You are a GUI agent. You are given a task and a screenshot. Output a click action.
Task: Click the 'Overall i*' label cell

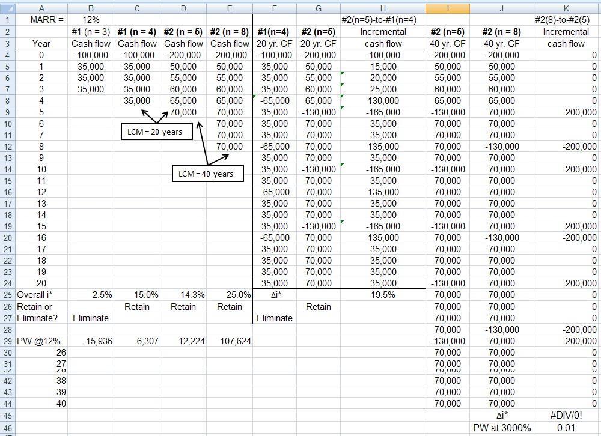pos(41,295)
